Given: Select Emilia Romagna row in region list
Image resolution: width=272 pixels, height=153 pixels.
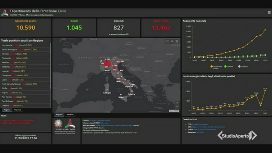Looking at the screenshot, I should point(25,50).
